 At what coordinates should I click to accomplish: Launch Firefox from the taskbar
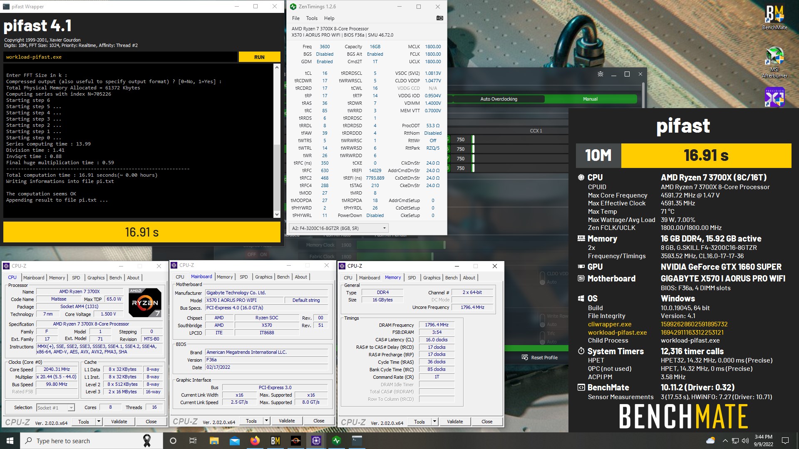[x=255, y=441]
